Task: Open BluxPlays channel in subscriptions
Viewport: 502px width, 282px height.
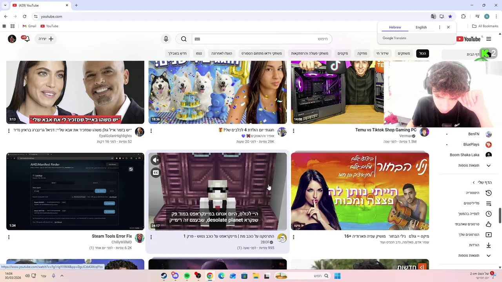Action: click(x=471, y=145)
